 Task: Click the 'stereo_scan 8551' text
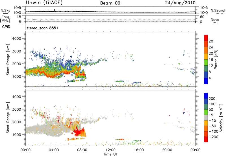click(x=42, y=28)
